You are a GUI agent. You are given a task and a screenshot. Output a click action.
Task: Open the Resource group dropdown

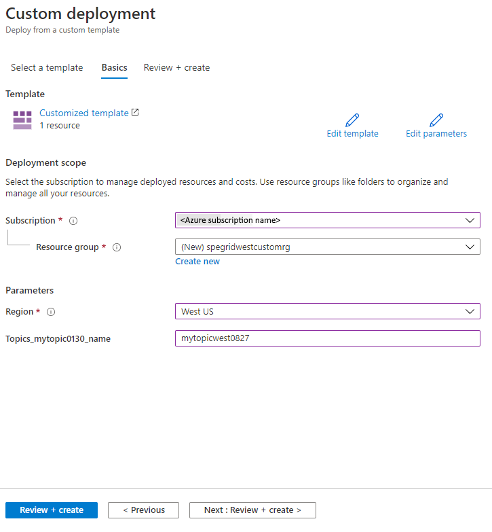(328, 247)
